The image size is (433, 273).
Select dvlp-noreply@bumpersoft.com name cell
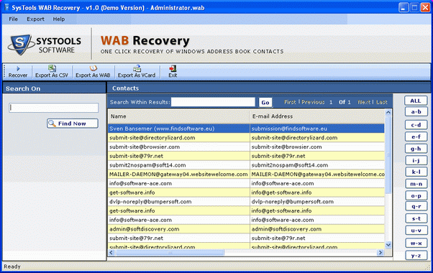(179, 201)
